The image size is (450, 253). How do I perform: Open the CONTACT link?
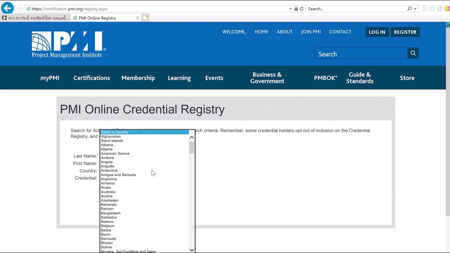340,32
